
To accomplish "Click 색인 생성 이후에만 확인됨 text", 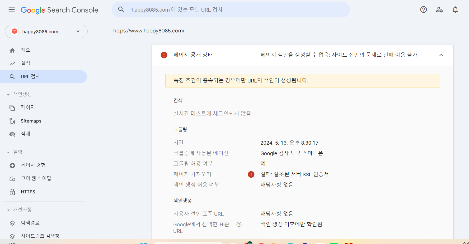I will pos(291,224).
